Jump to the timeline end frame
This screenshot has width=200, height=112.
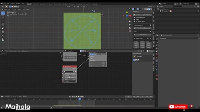click(x=83, y=97)
